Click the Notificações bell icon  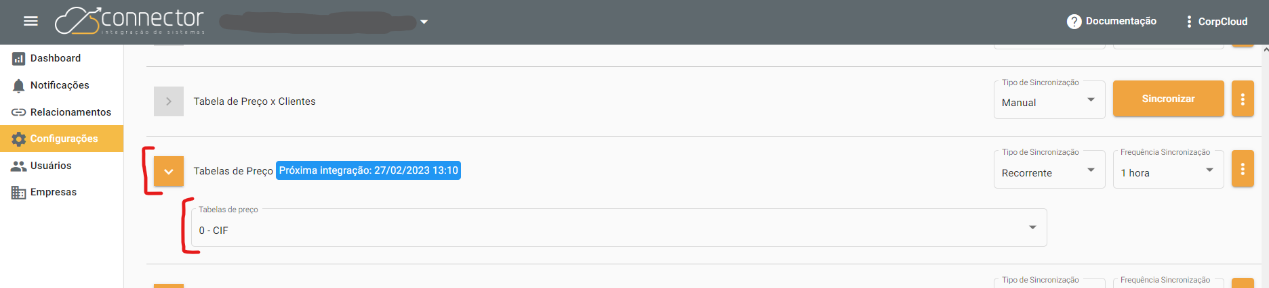point(18,86)
